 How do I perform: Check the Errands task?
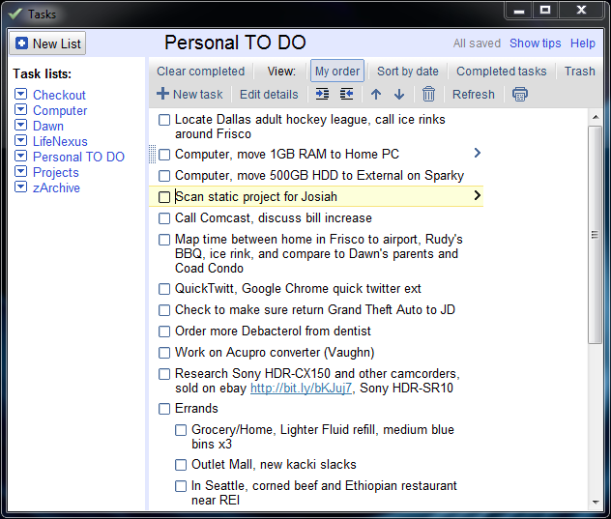point(164,409)
